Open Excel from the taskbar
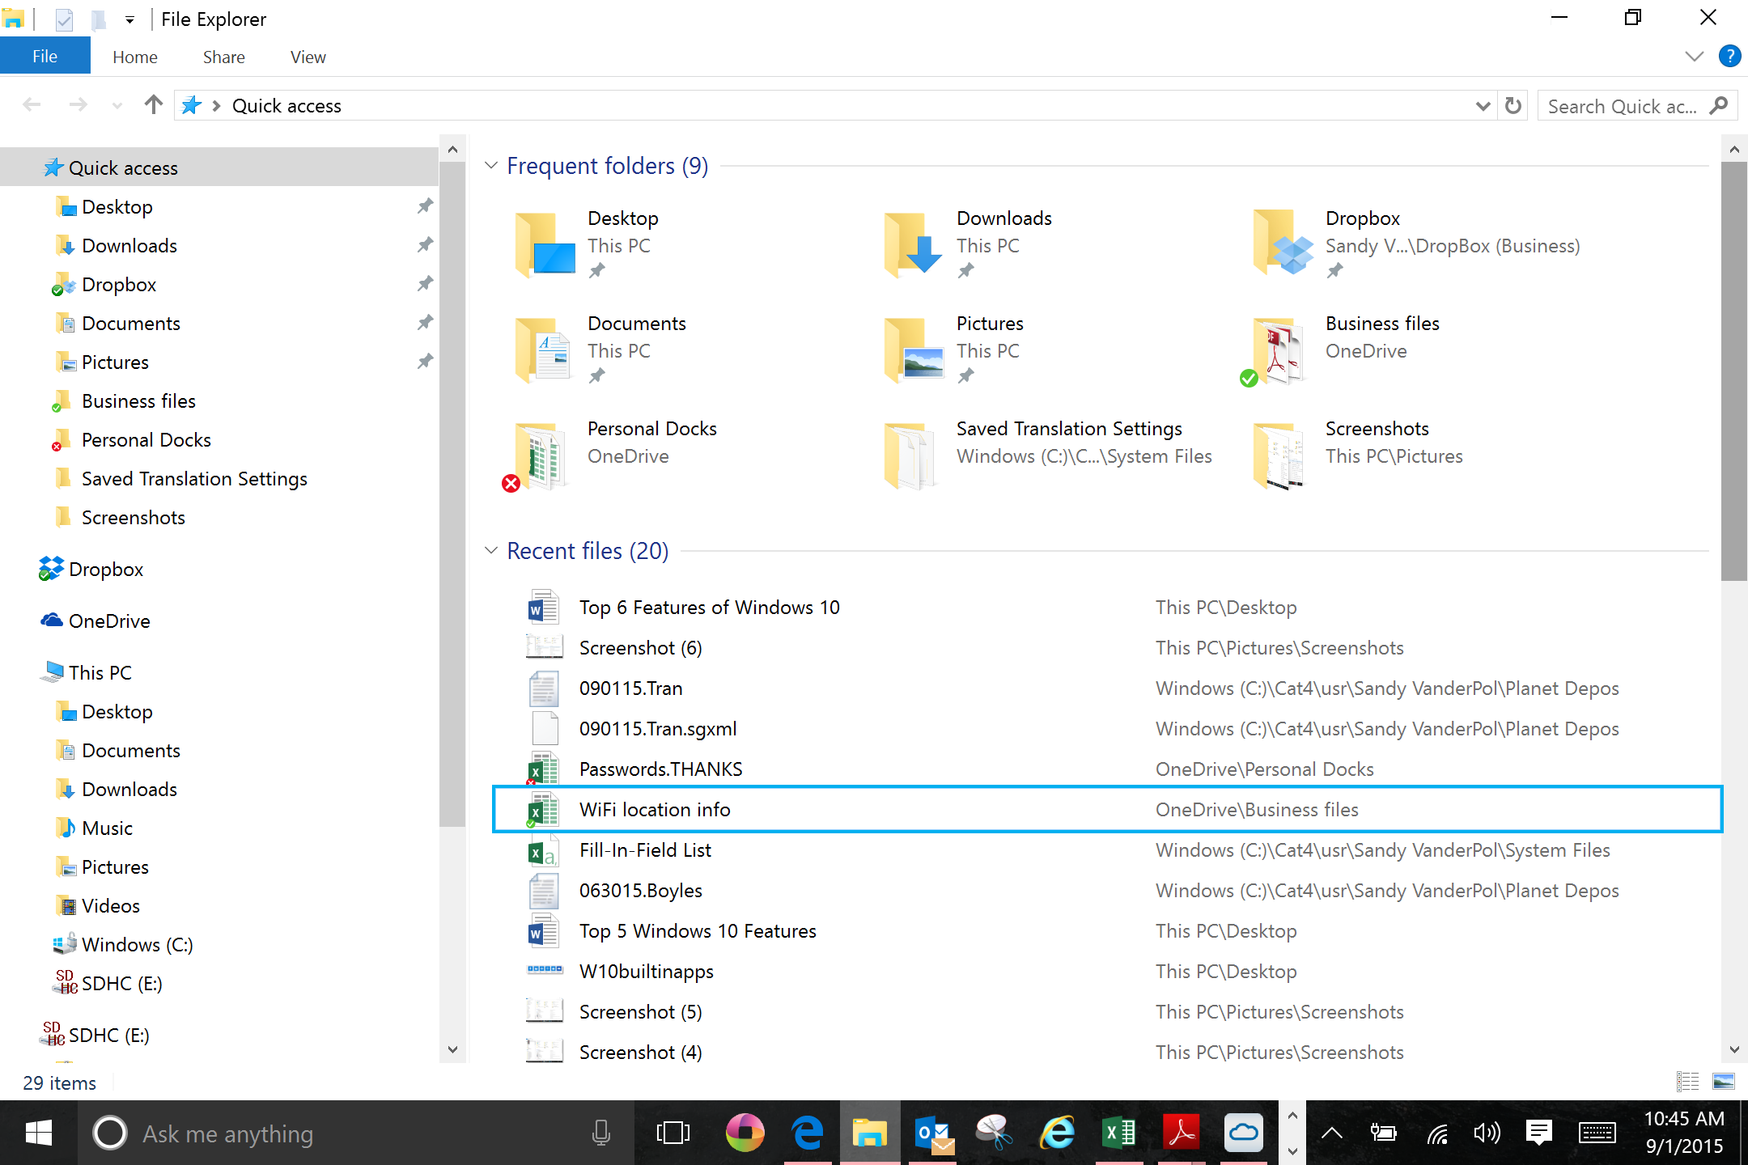Image resolution: width=1748 pixels, height=1165 pixels. [x=1119, y=1133]
